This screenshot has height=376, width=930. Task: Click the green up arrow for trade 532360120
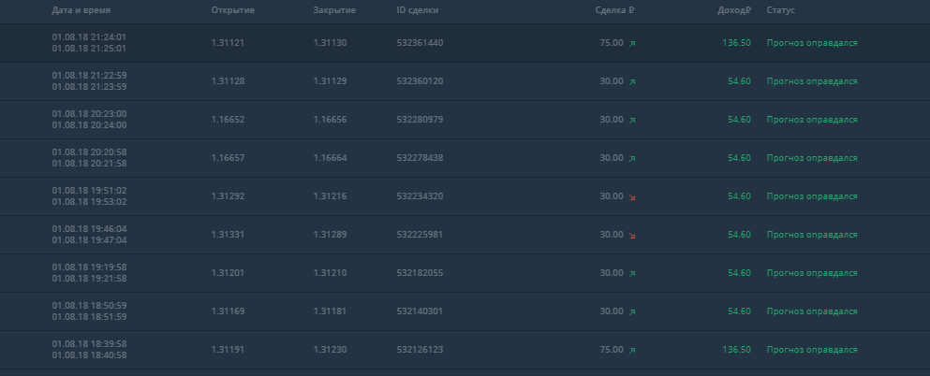click(632, 81)
